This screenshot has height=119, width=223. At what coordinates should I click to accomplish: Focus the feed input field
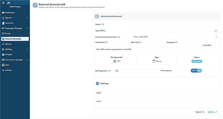(x=157, y=93)
